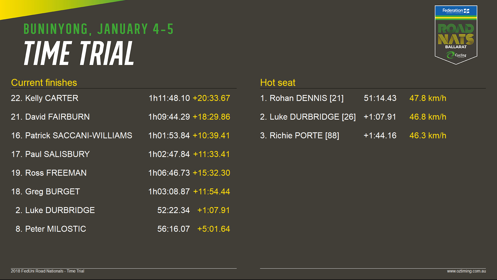
Task: Select Paul SALISBURY finish row
Action: click(x=120, y=154)
